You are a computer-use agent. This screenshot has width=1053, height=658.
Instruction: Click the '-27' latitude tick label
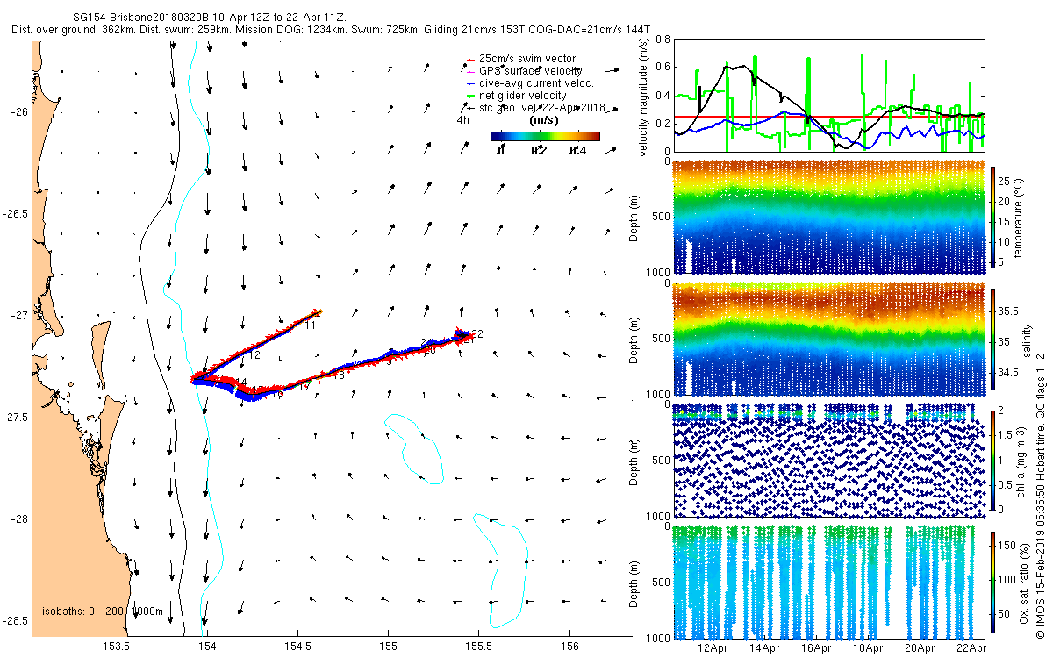coord(19,315)
